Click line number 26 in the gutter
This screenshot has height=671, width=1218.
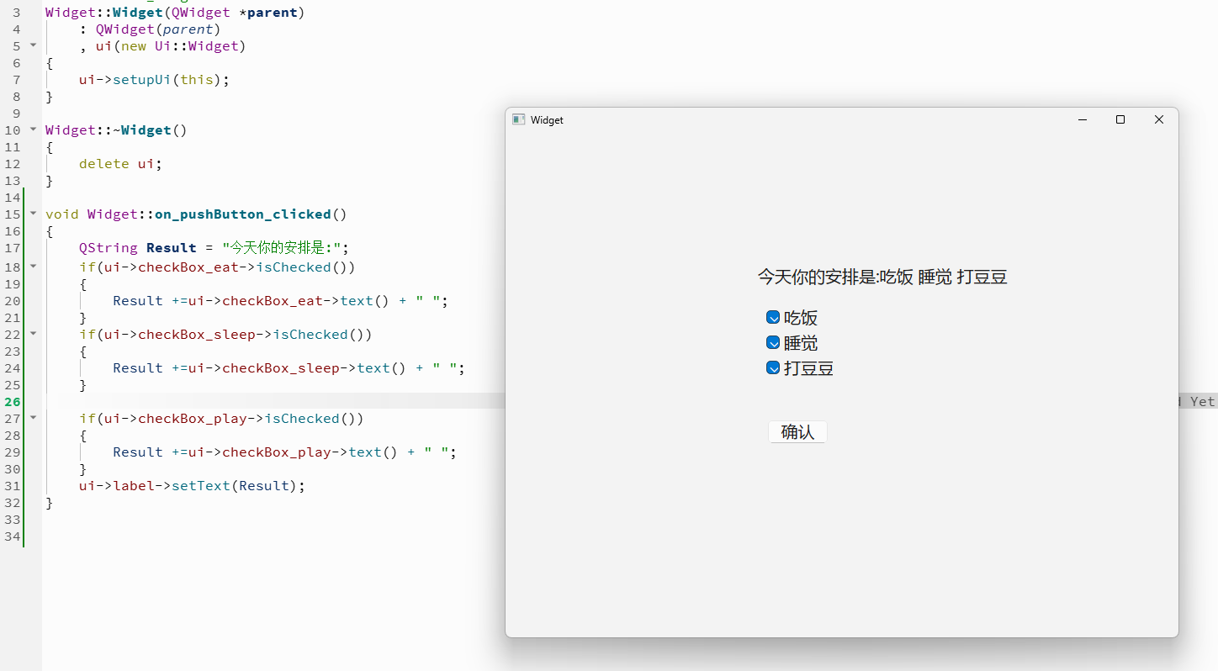[x=12, y=402]
